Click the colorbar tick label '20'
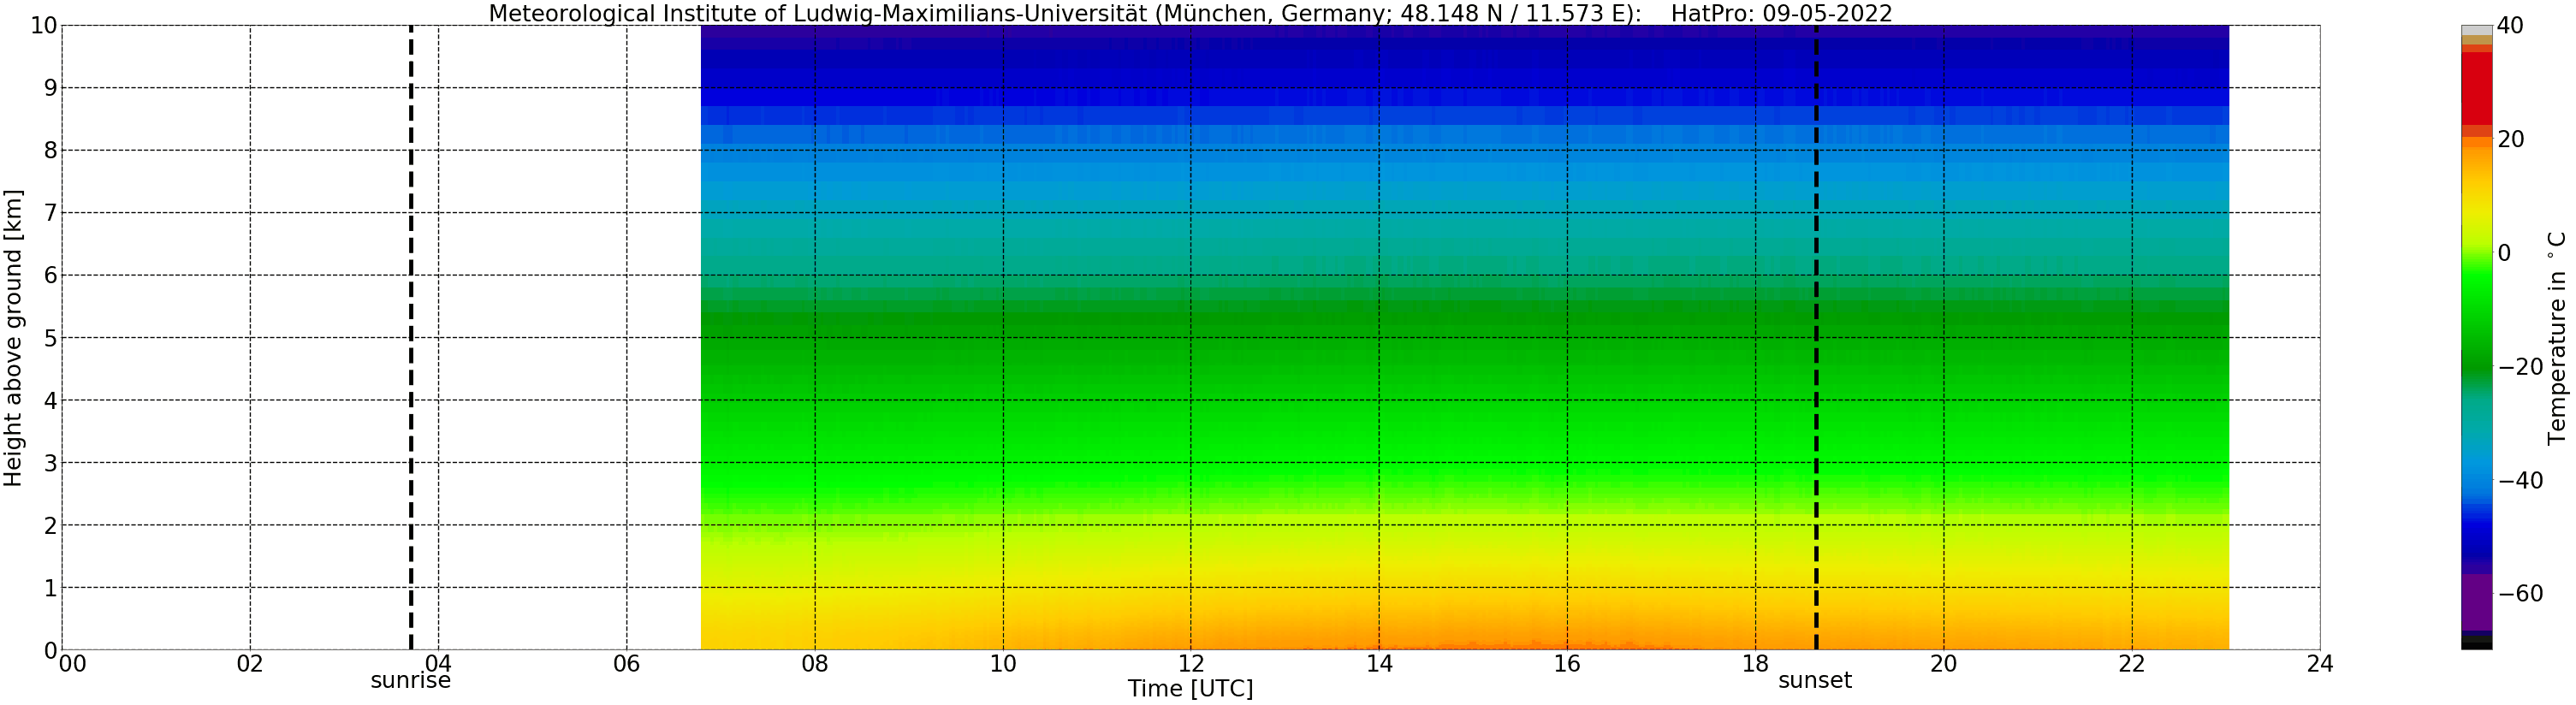The image size is (2576, 705). (2511, 139)
